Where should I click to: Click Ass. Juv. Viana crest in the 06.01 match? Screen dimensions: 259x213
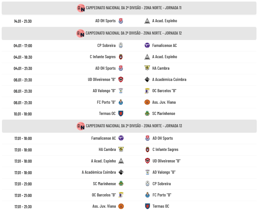(x=147, y=102)
